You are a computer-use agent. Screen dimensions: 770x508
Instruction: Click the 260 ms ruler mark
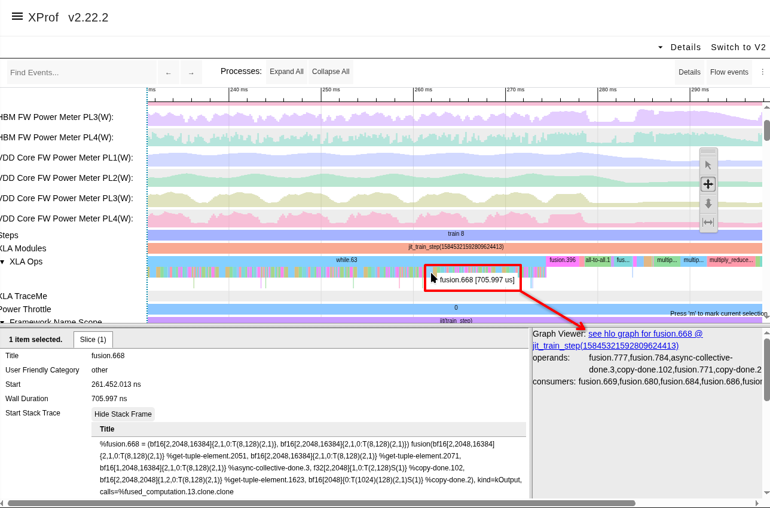(x=423, y=90)
